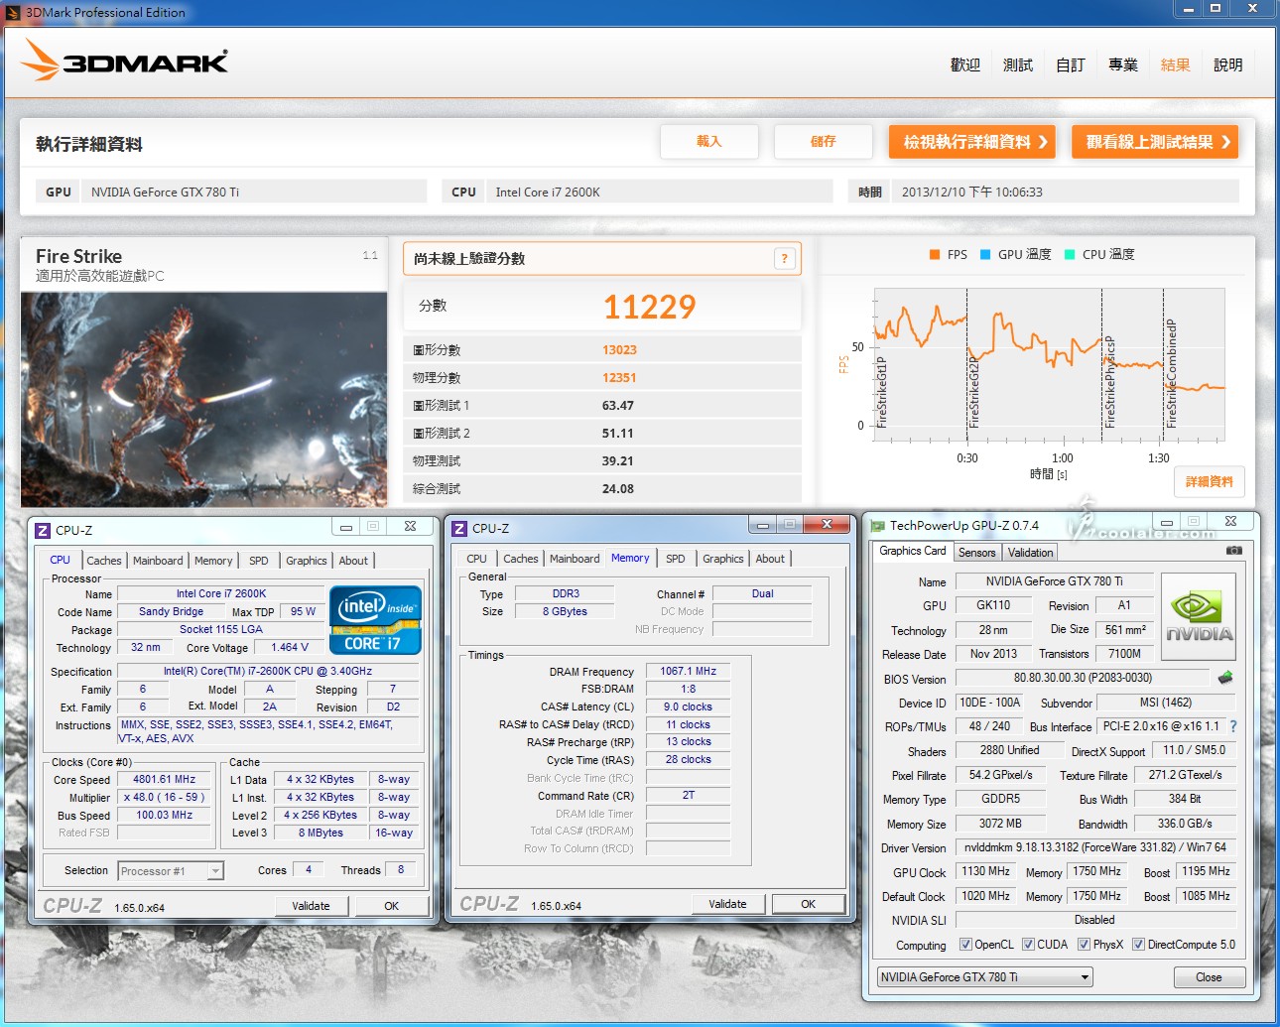Select the Graphics Card tab in GPU-Z
The image size is (1280, 1027).
(x=913, y=551)
